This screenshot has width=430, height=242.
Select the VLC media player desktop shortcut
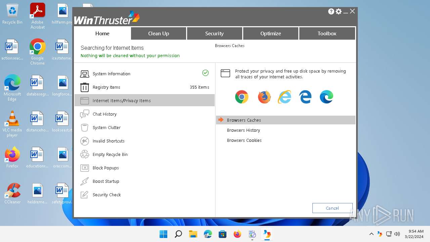click(12, 123)
